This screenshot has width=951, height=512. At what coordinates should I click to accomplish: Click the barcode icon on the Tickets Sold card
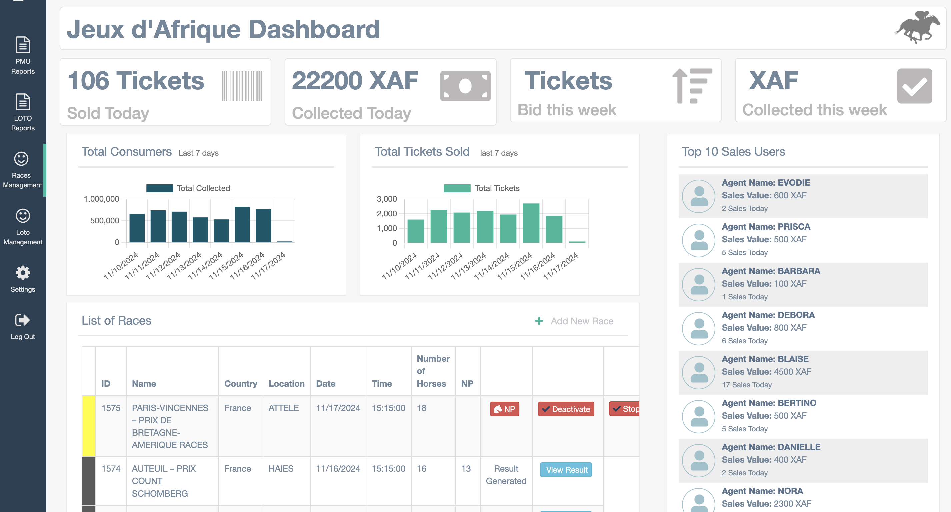pos(242,86)
